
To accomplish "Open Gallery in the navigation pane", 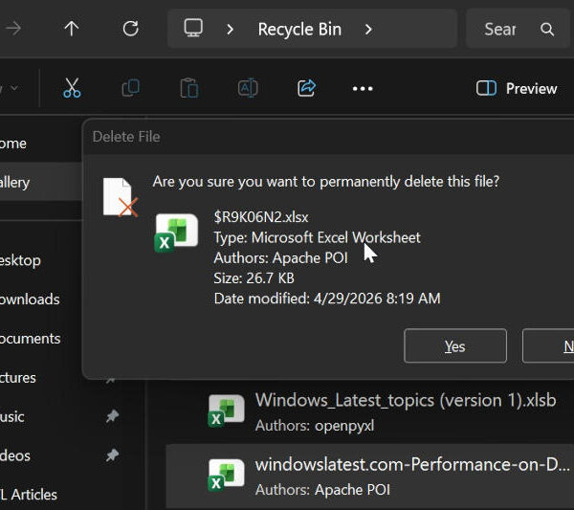I will pyautogui.click(x=14, y=183).
